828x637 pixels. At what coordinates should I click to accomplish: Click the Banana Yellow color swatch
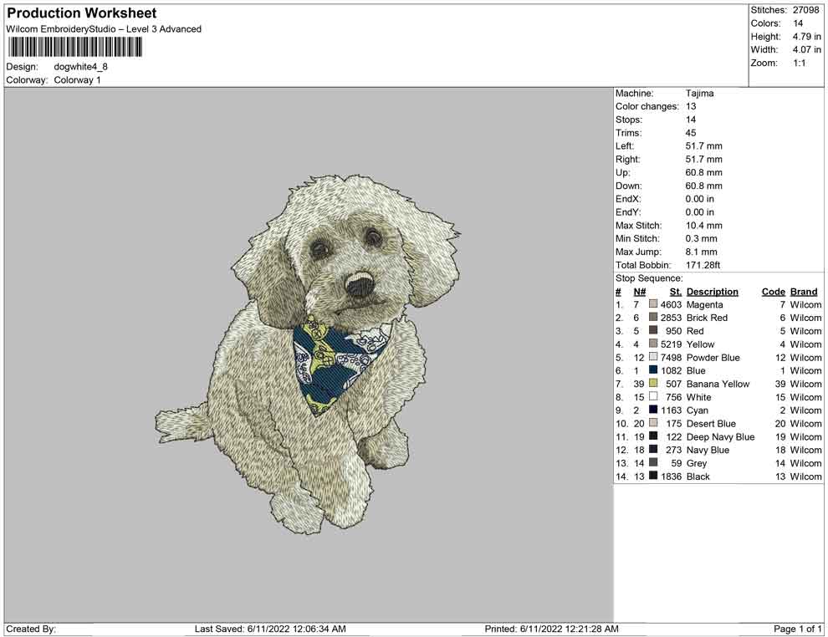pyautogui.click(x=653, y=383)
